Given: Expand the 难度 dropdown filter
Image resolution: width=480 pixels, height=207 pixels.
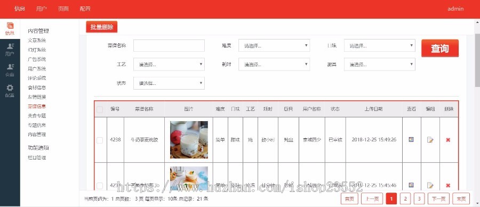Looking at the screenshot, I should pyautogui.click(x=274, y=46).
